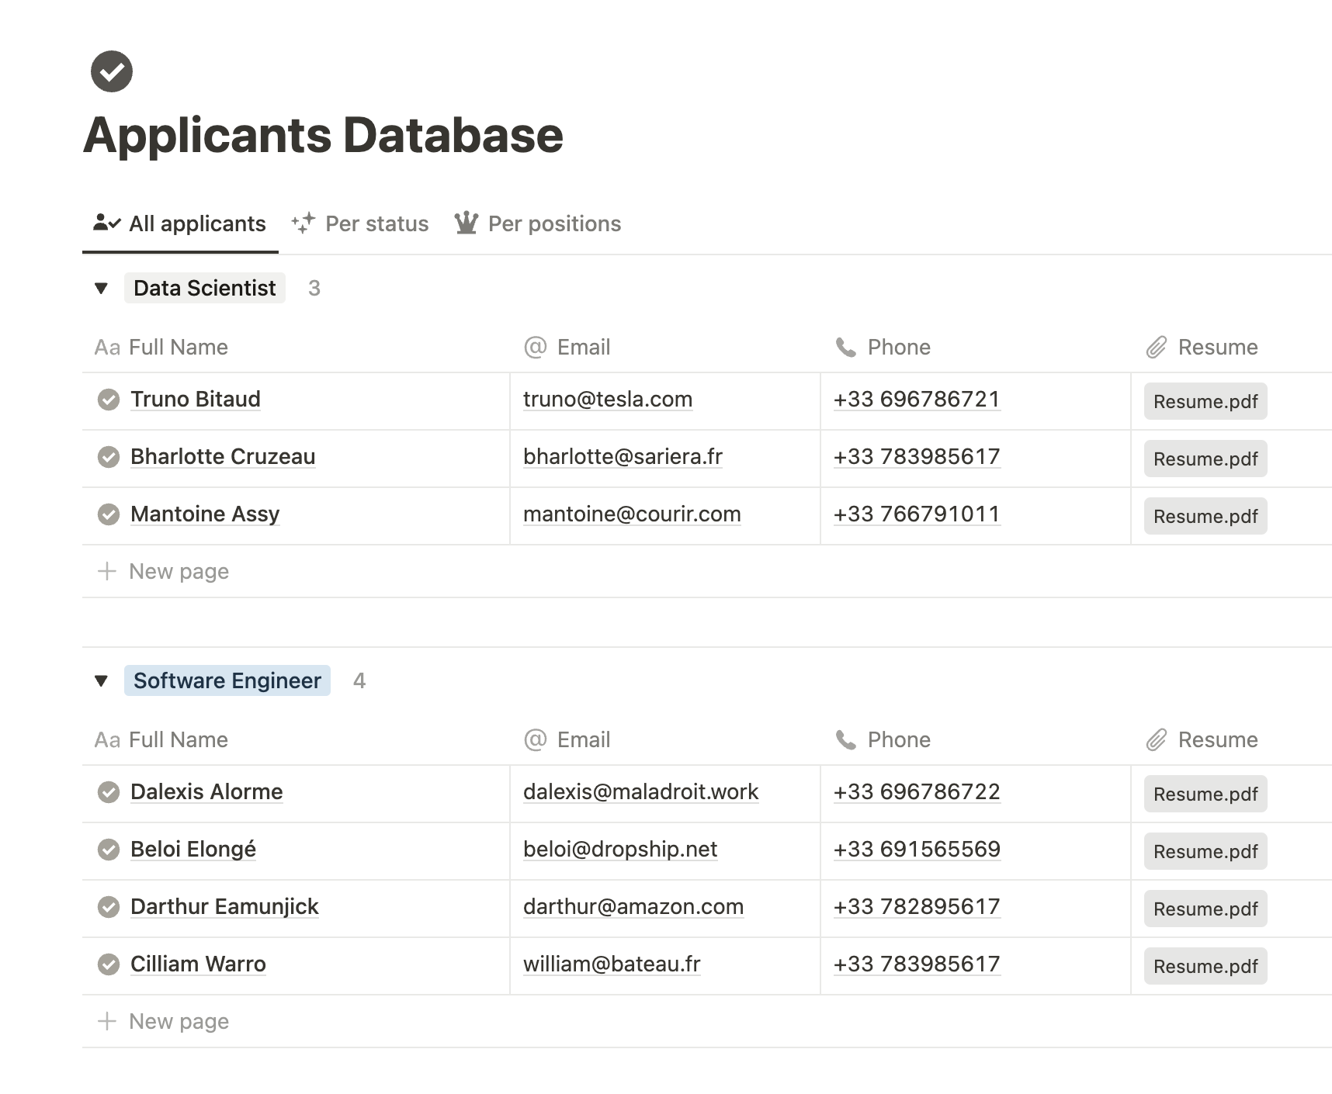
Task: Click the page icon beside Truno Bitaud
Action: point(109,400)
